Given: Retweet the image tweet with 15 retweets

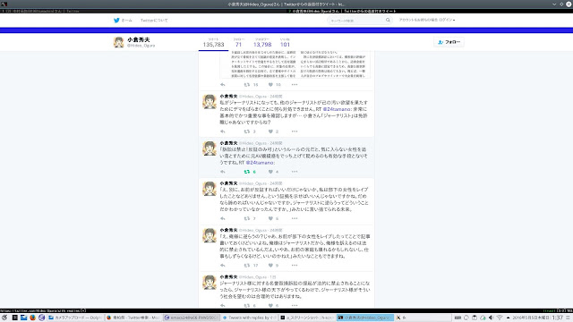Looking at the screenshot, I should point(247,85).
